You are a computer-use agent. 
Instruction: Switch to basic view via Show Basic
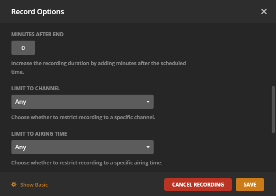[34, 185]
